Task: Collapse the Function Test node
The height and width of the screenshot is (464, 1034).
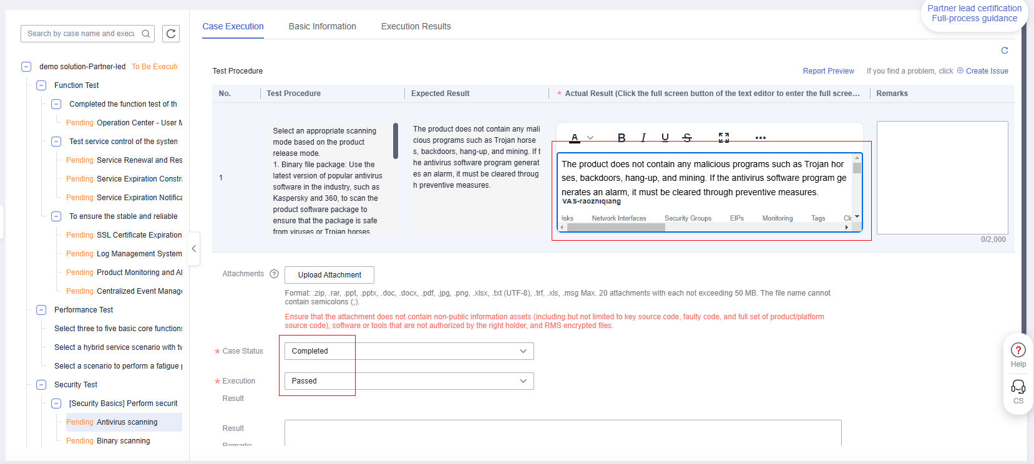Action: [x=41, y=85]
